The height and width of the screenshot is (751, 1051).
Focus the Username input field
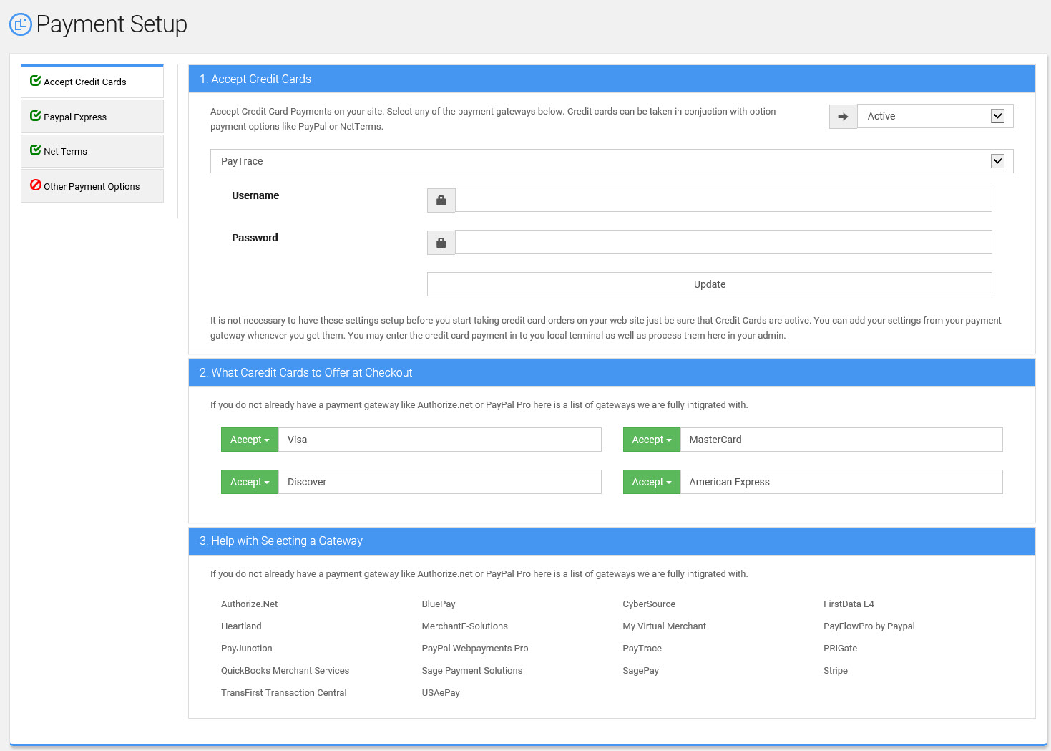[723, 200]
